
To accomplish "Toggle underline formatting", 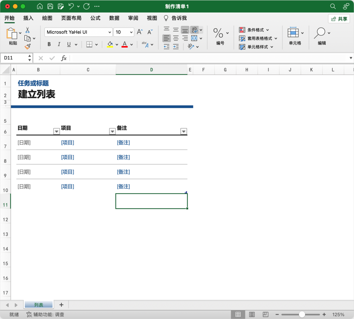I will tap(69, 44).
